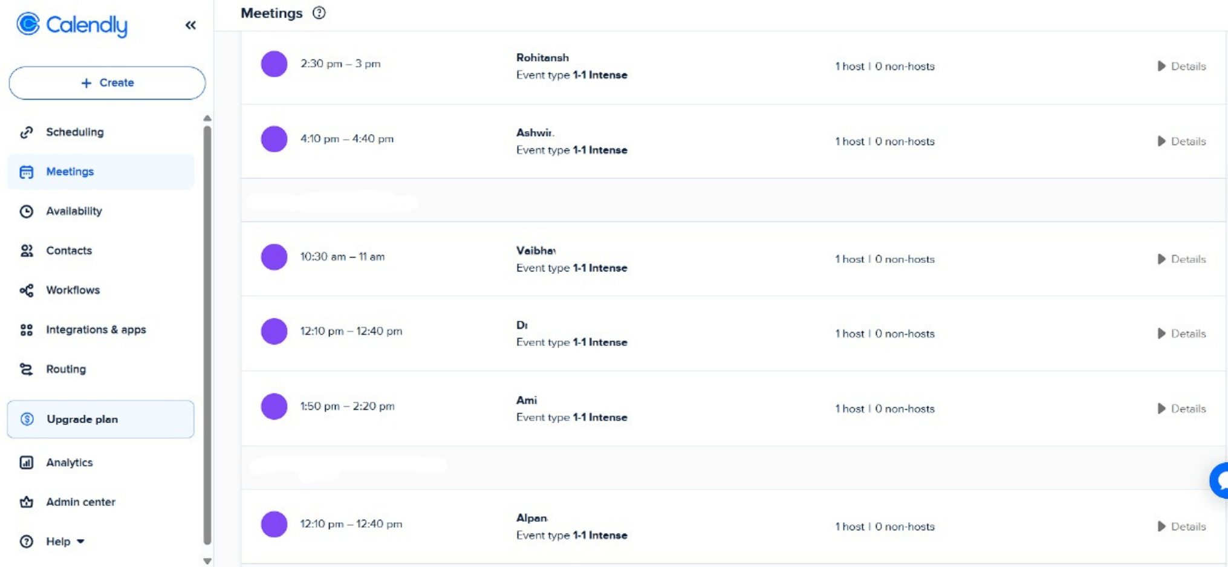Open the Help dropdown menu
The width and height of the screenshot is (1228, 567).
click(65, 542)
